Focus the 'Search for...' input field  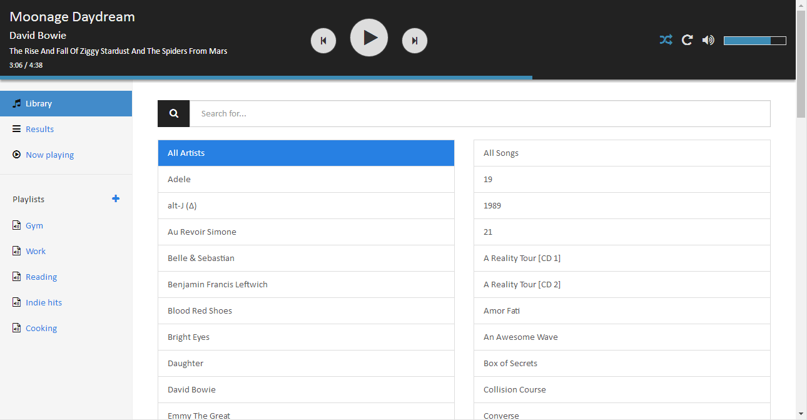coord(480,113)
